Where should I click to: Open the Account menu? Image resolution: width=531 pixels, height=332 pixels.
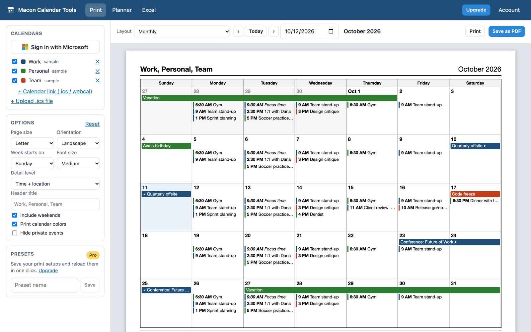click(509, 10)
